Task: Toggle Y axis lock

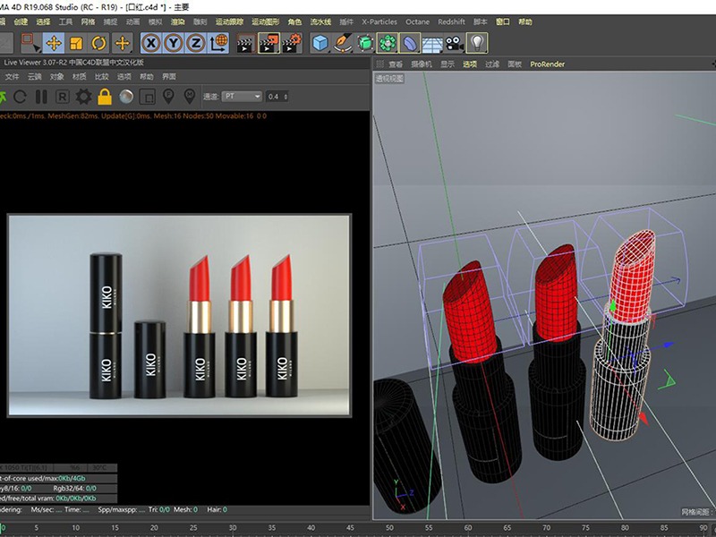Action: click(x=174, y=43)
